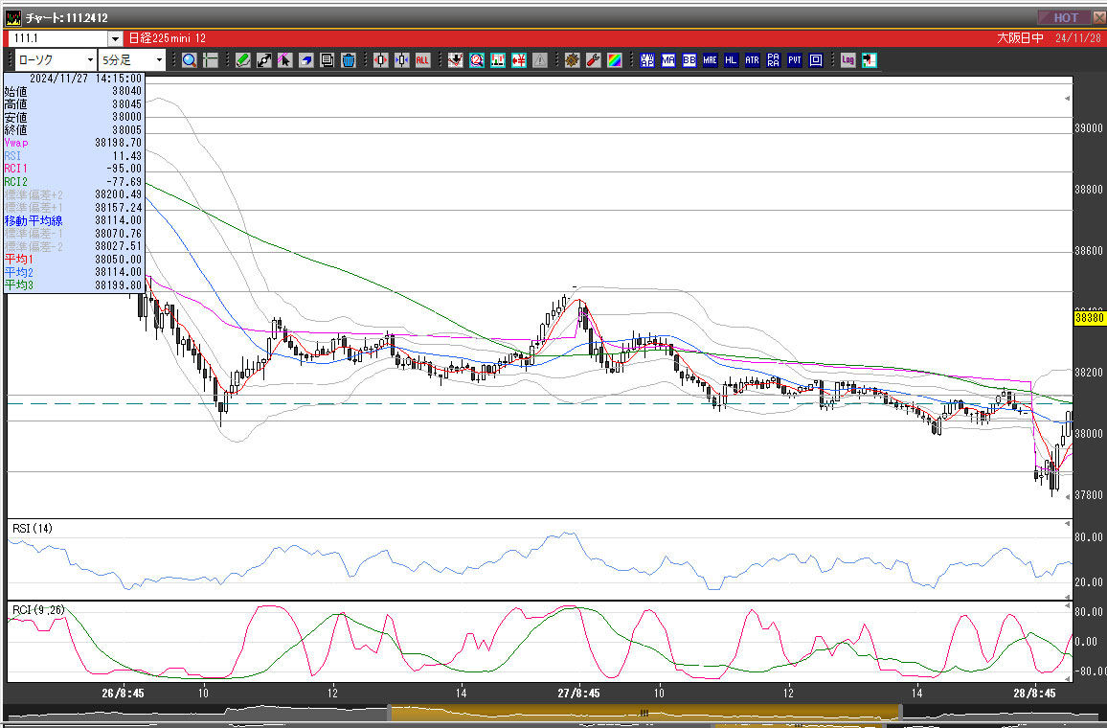Open chart settings gear icon

[x=572, y=60]
